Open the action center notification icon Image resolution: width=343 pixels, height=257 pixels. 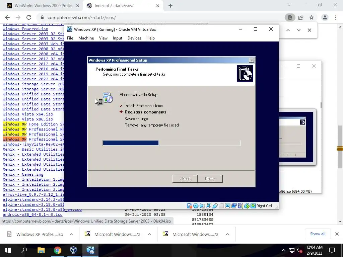pos(332,250)
